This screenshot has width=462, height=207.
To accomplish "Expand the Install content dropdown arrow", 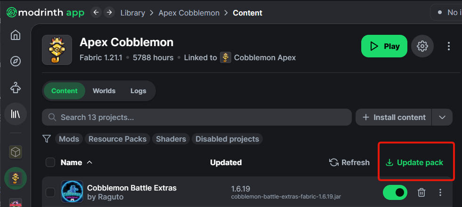I will [x=442, y=117].
